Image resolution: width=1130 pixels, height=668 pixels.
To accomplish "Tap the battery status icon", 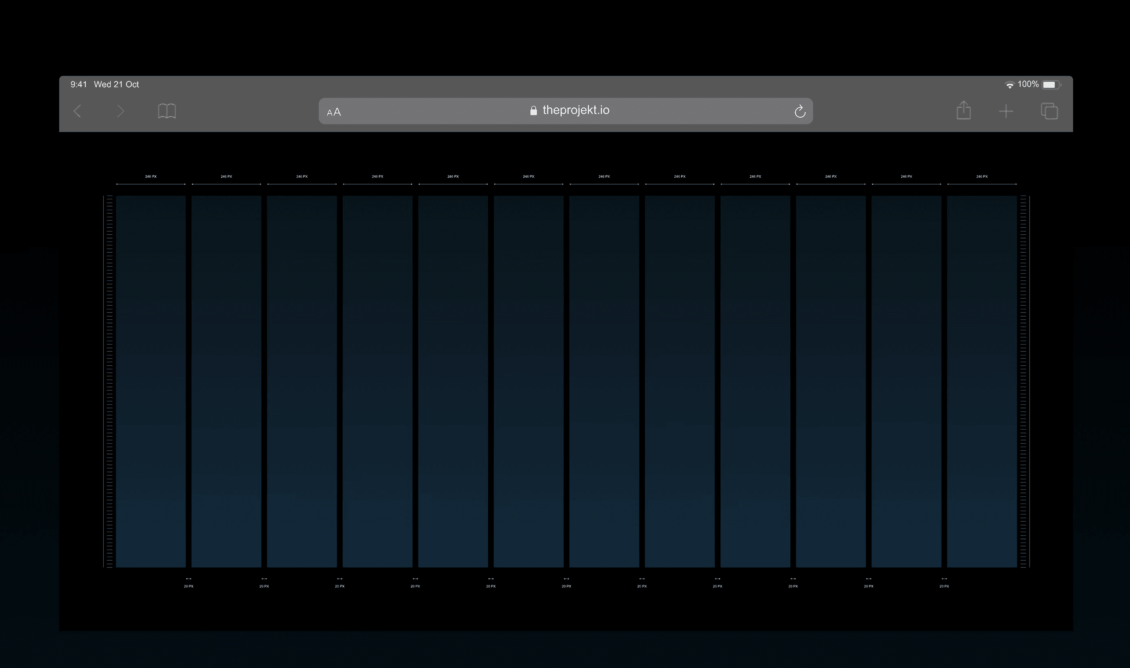I will pyautogui.click(x=1051, y=85).
